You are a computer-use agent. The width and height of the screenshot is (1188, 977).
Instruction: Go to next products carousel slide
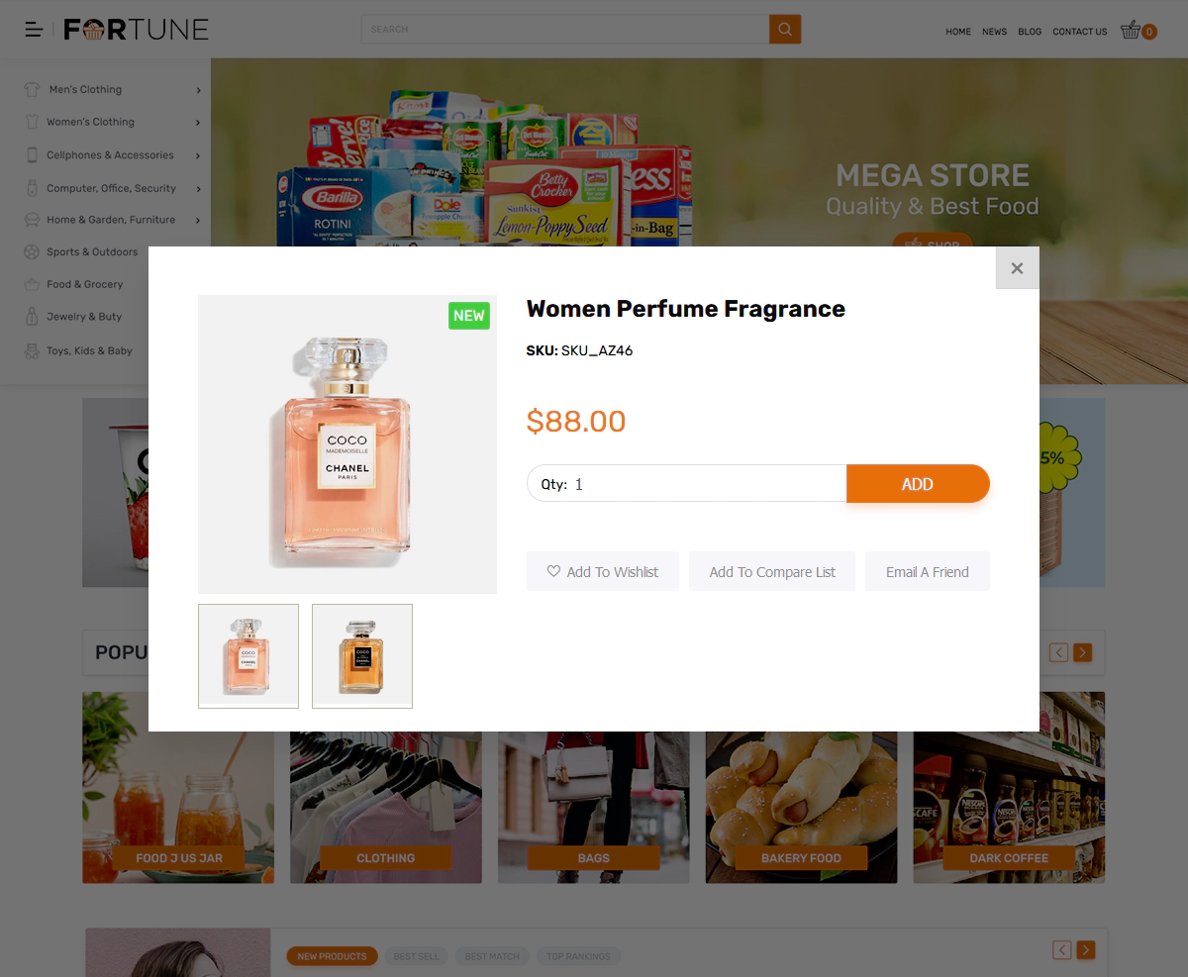[1086, 950]
